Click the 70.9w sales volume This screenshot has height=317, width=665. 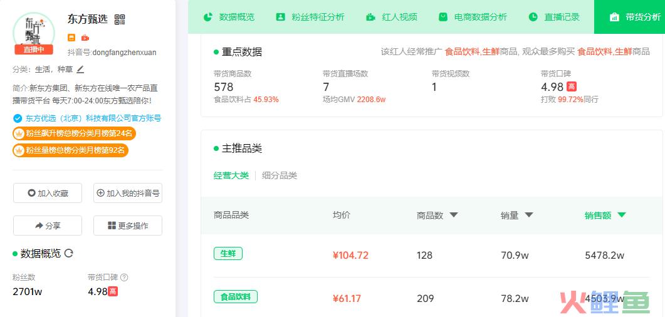515,255
